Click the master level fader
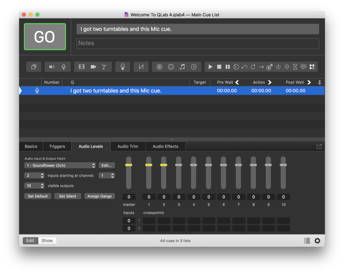Screen dimensions: 344x274 tap(129, 165)
